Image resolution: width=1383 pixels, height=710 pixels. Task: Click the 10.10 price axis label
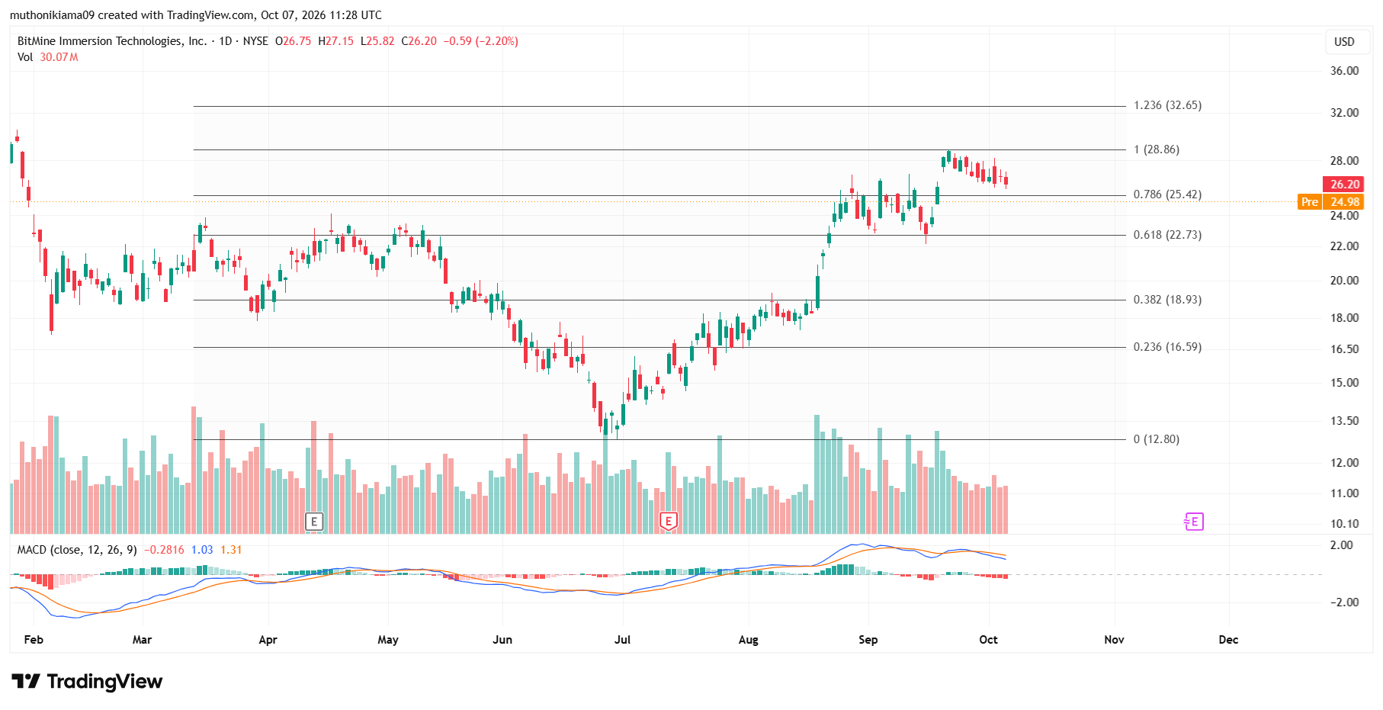pyautogui.click(x=1344, y=524)
